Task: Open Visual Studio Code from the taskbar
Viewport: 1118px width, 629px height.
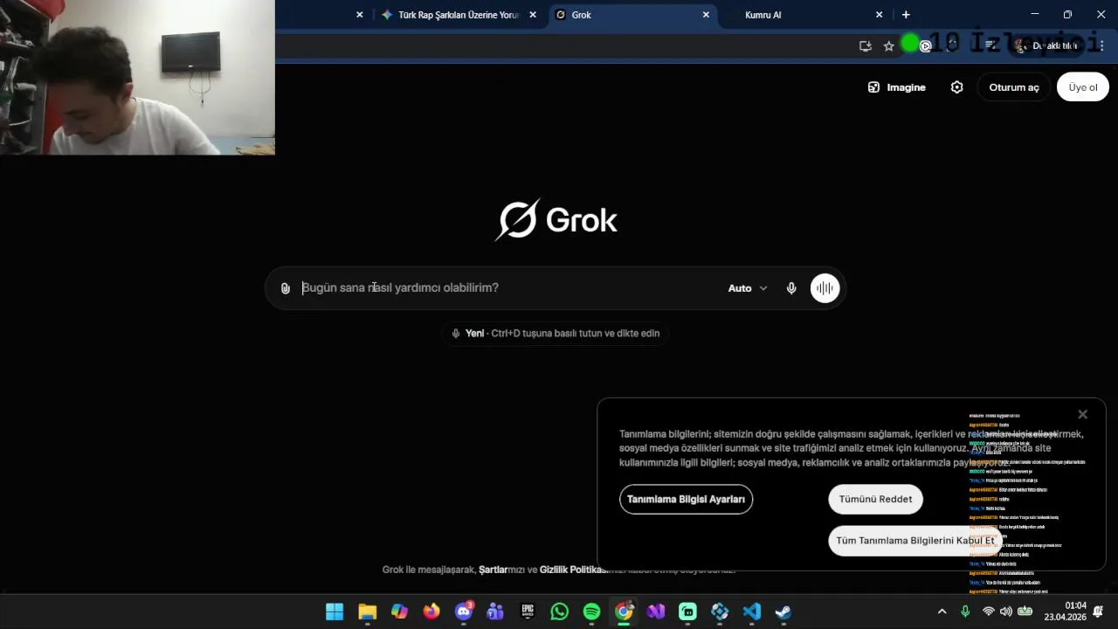Action: (752, 612)
